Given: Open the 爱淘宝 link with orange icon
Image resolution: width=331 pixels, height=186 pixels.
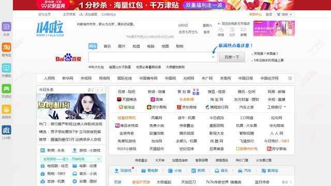Looking at the screenshot, I should click(x=127, y=107).
